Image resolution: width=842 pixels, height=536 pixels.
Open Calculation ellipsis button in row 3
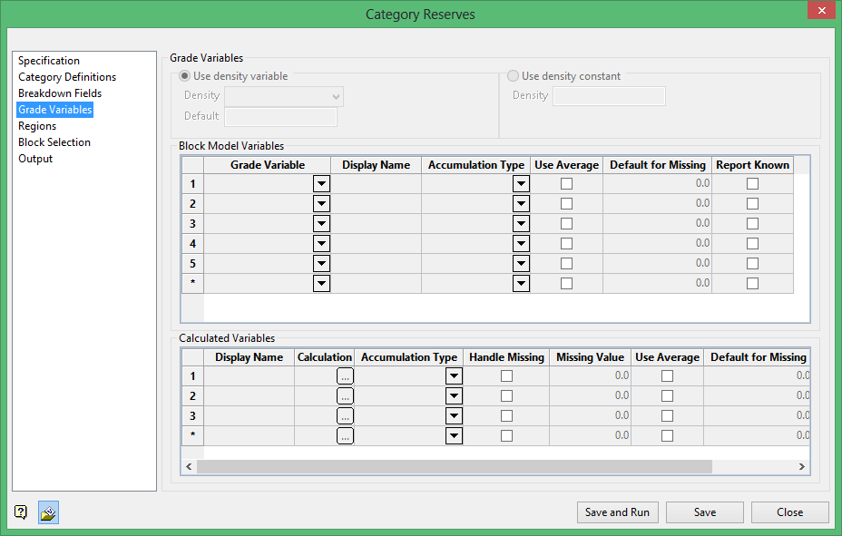click(x=345, y=416)
